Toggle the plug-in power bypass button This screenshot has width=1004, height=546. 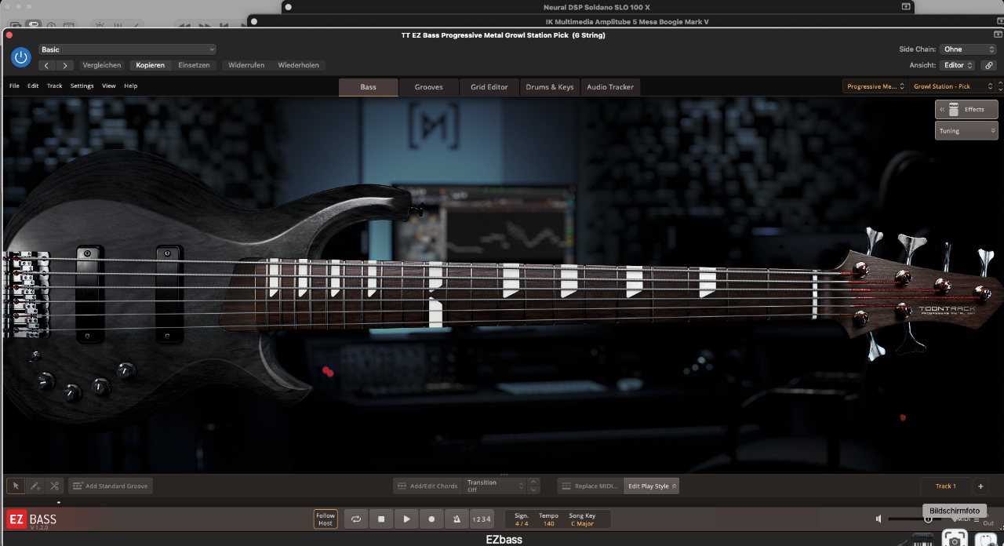(21, 57)
